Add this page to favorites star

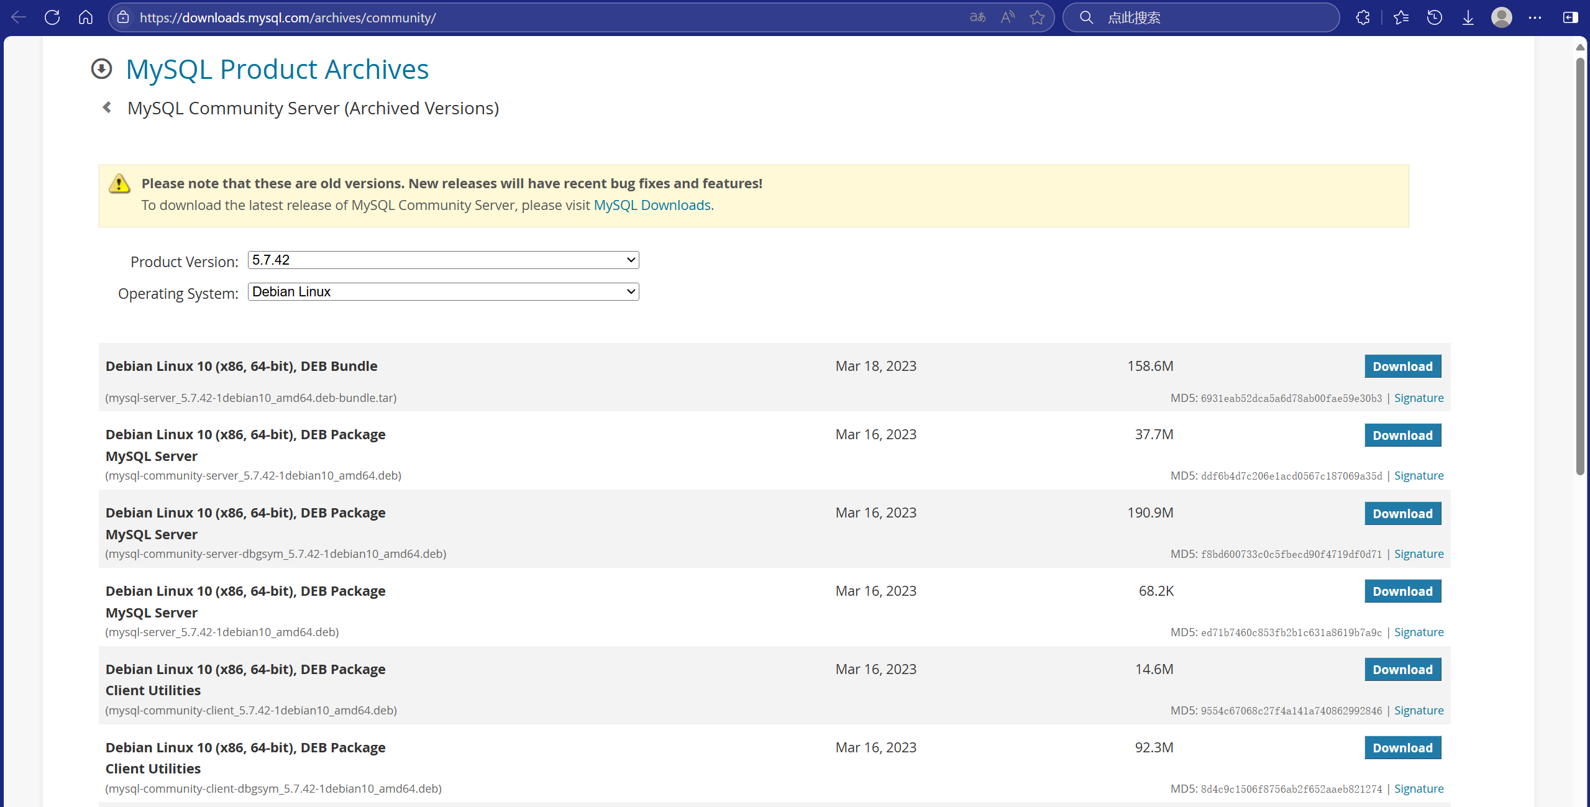click(x=1037, y=17)
